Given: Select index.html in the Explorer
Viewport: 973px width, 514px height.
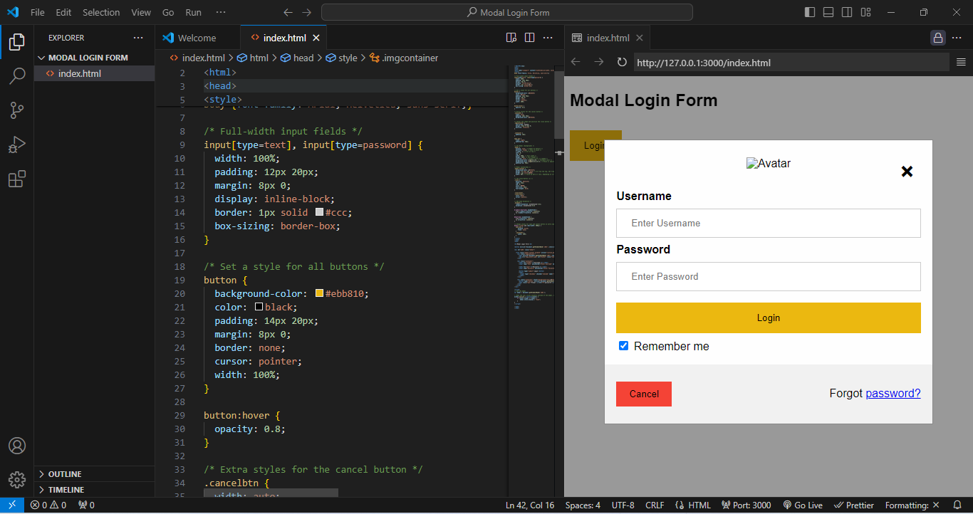Looking at the screenshot, I should (94, 73).
